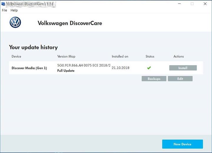Image resolution: width=212 pixels, height=153 pixels.
Task: Click the Install button
Action: click(183, 68)
